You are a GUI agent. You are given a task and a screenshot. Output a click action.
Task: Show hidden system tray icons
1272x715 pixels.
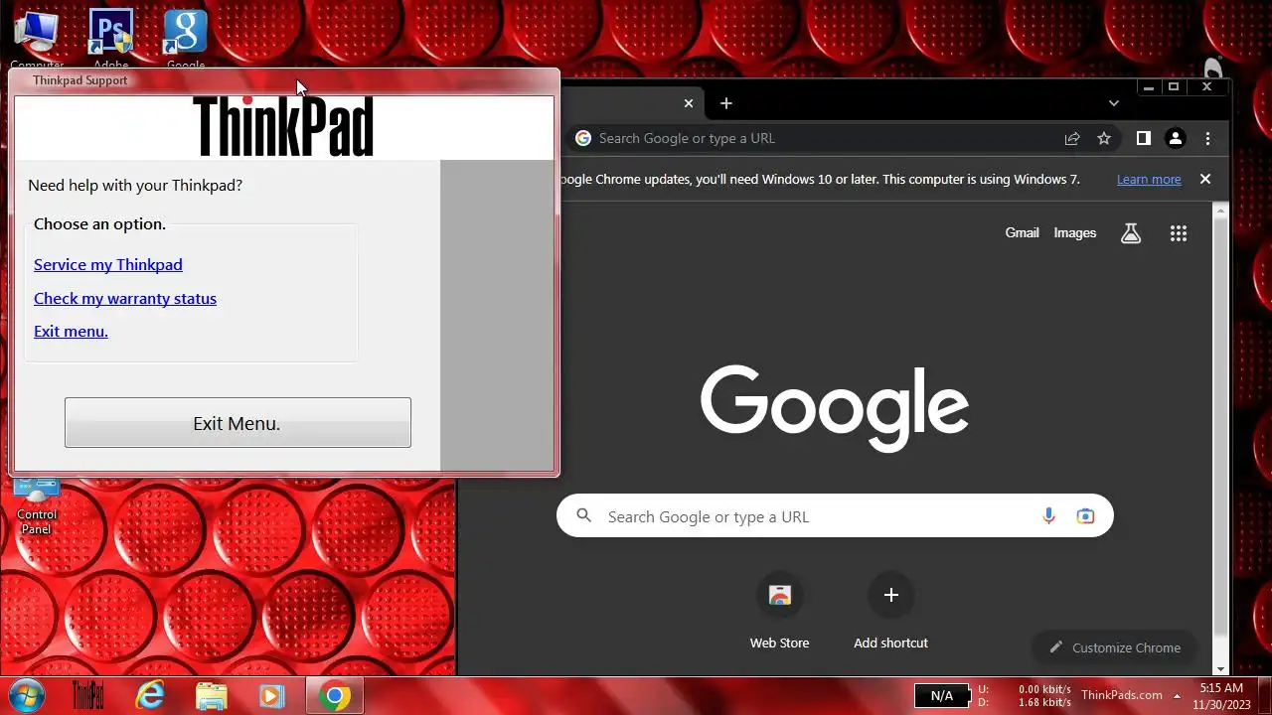1178,695
